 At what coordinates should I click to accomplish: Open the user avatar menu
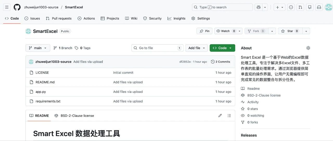(328, 7)
